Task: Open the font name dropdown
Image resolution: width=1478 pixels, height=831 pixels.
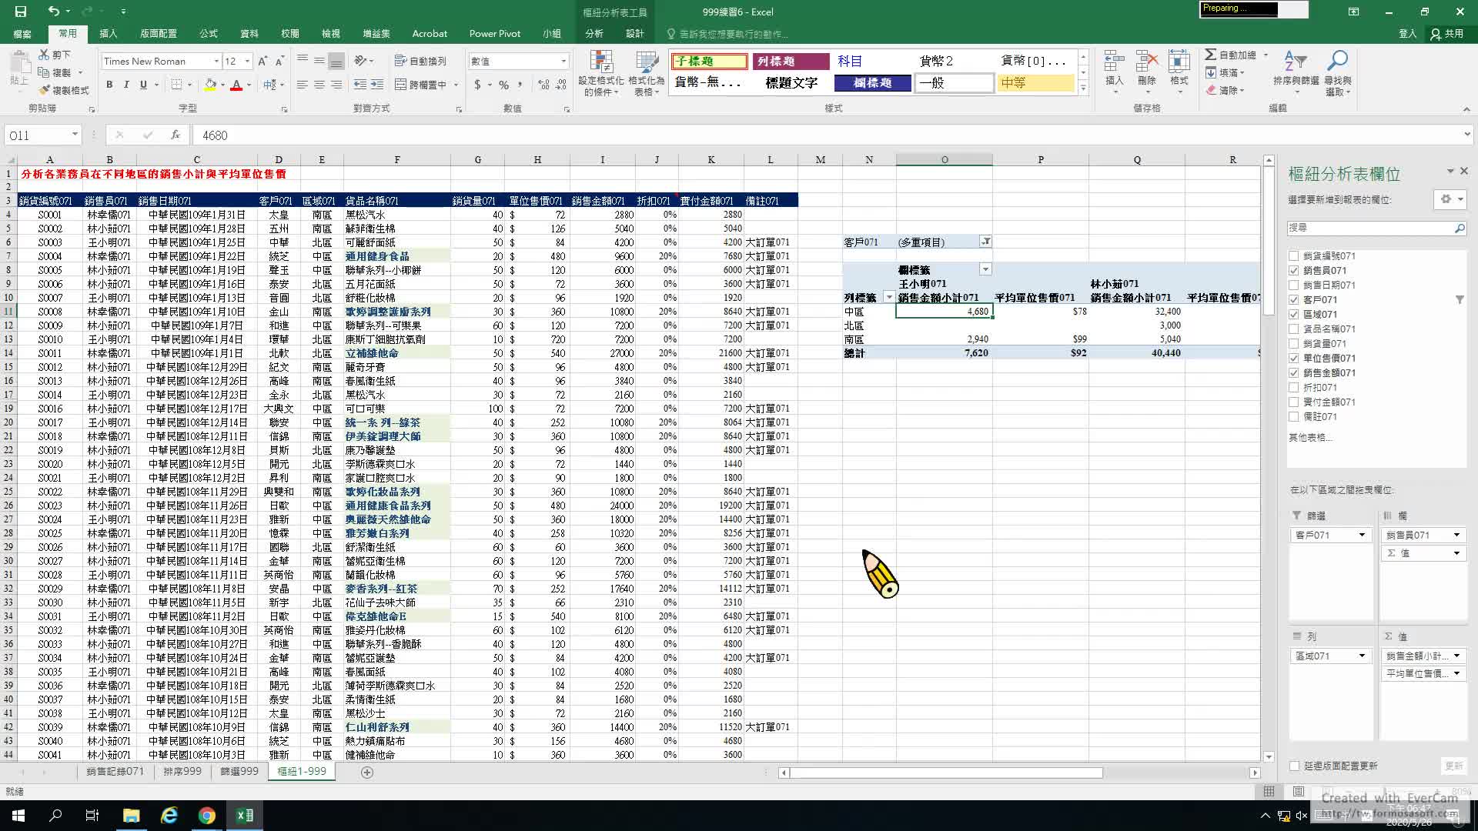Action: click(x=216, y=61)
